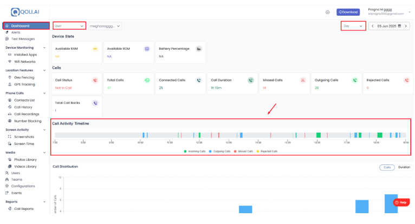The width and height of the screenshot is (415, 224).
Task: Click the Call Duration icon
Action: pos(251,80)
